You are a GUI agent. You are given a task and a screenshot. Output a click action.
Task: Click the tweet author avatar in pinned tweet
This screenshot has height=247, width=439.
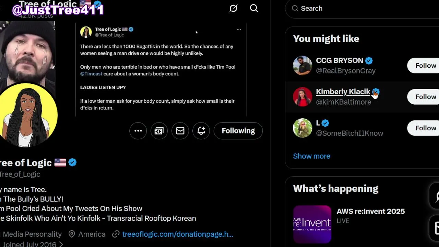(86, 32)
